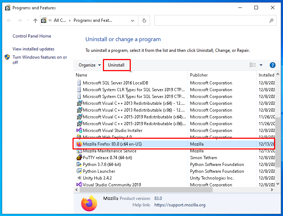Select Microsoft System CLR Types first row

click(x=134, y=90)
